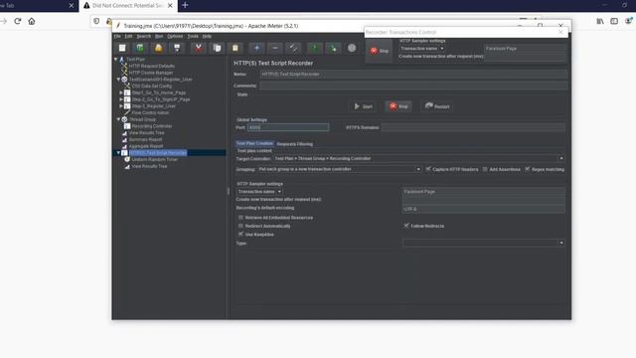Click the green Start test icon
Image resolution: width=636 pixels, height=358 pixels.
tap(315, 48)
